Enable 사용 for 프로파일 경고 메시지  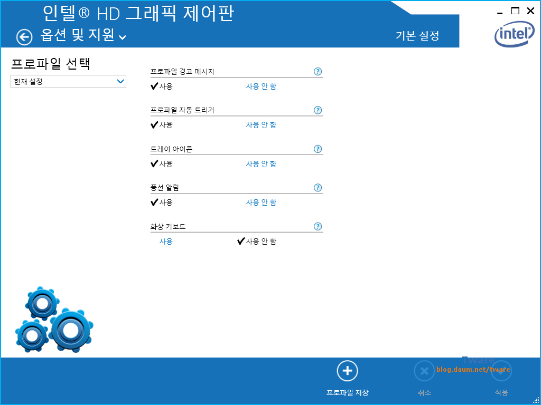(162, 86)
